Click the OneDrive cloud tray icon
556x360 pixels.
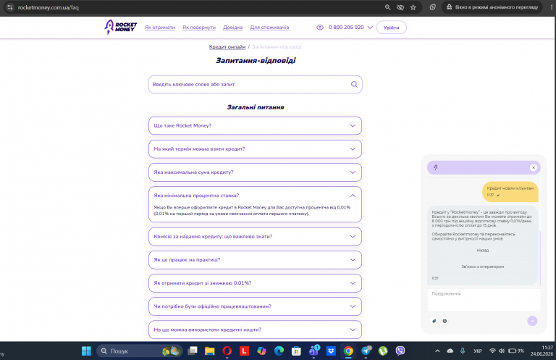(x=450, y=351)
